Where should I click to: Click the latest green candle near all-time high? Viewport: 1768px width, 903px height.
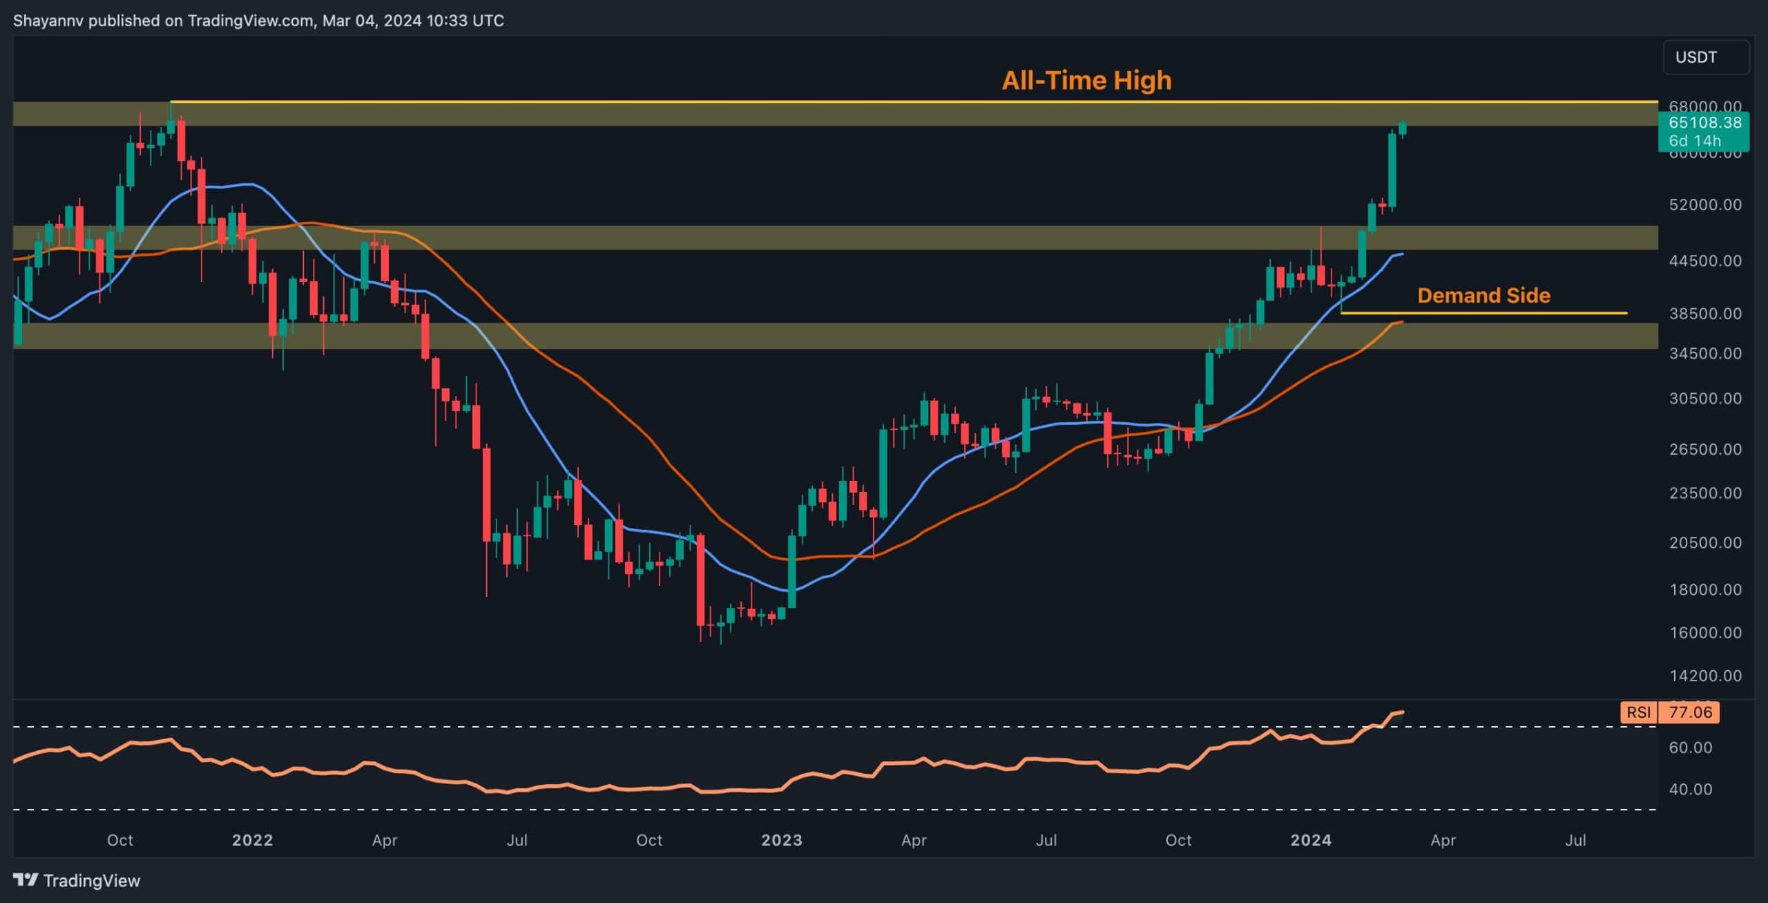1403,128
